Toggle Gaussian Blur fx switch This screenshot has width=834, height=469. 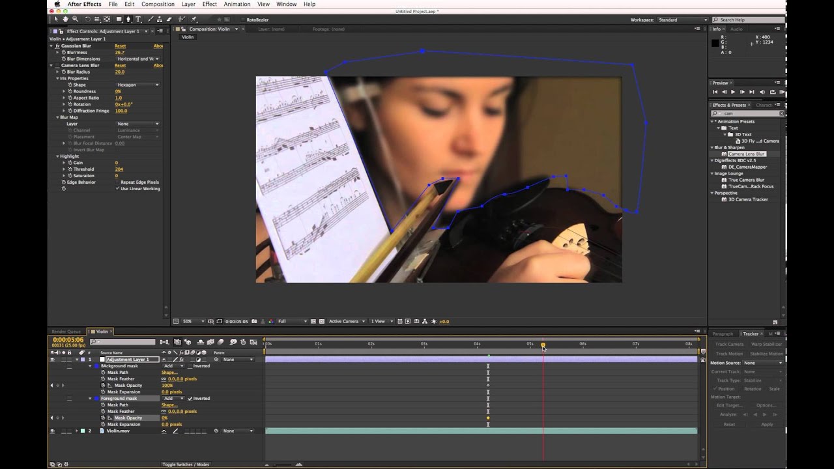(57, 46)
